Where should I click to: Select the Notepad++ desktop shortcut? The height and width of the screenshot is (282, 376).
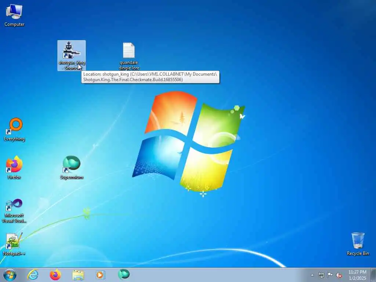(14, 244)
